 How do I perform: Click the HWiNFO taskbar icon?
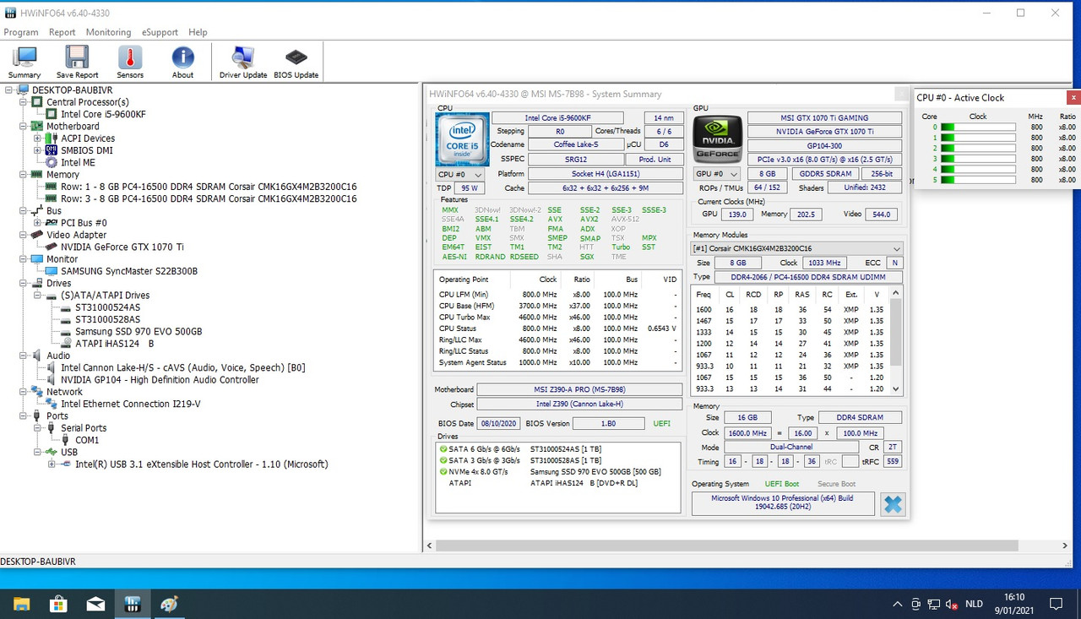pyautogui.click(x=133, y=604)
